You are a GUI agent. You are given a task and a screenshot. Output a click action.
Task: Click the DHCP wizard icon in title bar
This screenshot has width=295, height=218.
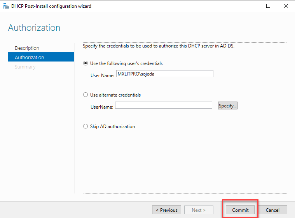(5, 6)
